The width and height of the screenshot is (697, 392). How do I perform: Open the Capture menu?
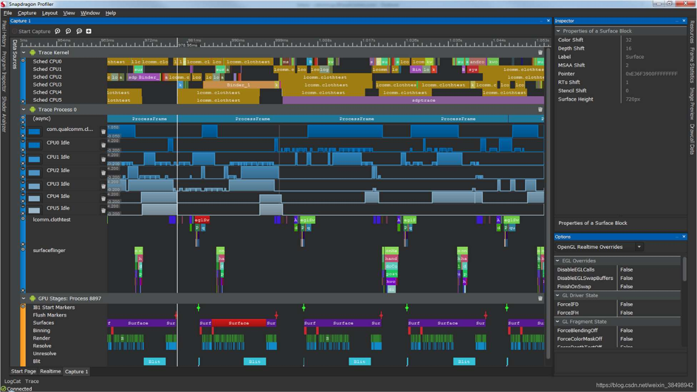point(27,13)
